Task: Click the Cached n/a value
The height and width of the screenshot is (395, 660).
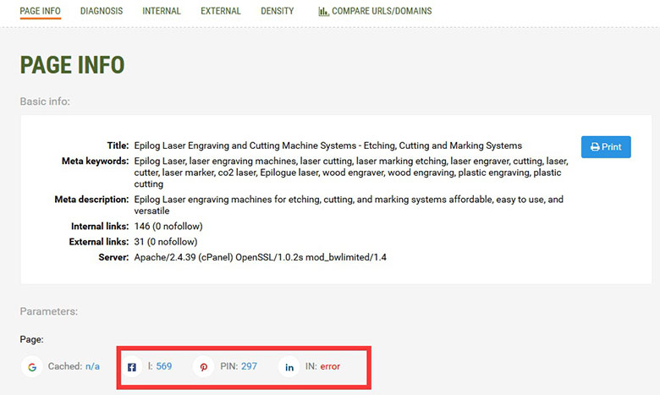Action: click(92, 366)
